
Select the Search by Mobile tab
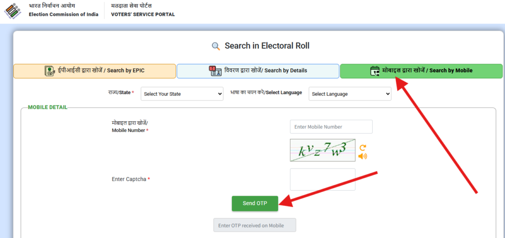[422, 71]
